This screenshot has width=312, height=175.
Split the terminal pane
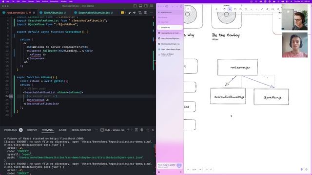click(x=136, y=130)
